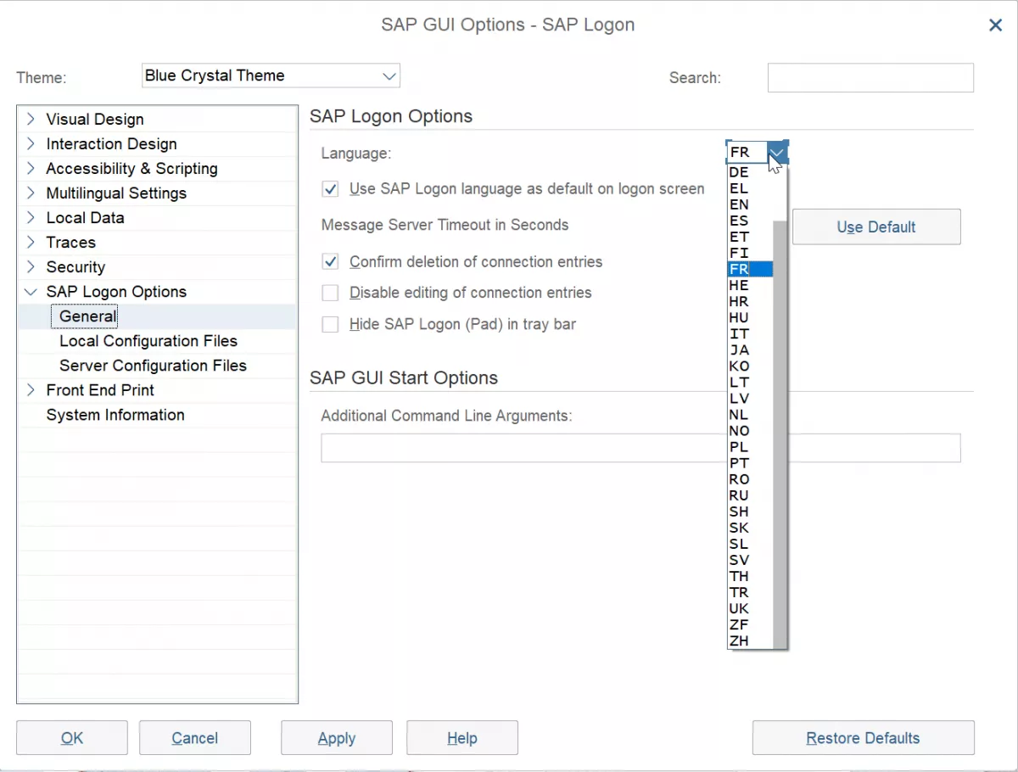The height and width of the screenshot is (772, 1018).
Task: Choose LT in the language list
Action: [x=750, y=382]
